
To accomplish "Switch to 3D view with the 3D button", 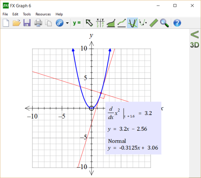I will tap(195, 44).
